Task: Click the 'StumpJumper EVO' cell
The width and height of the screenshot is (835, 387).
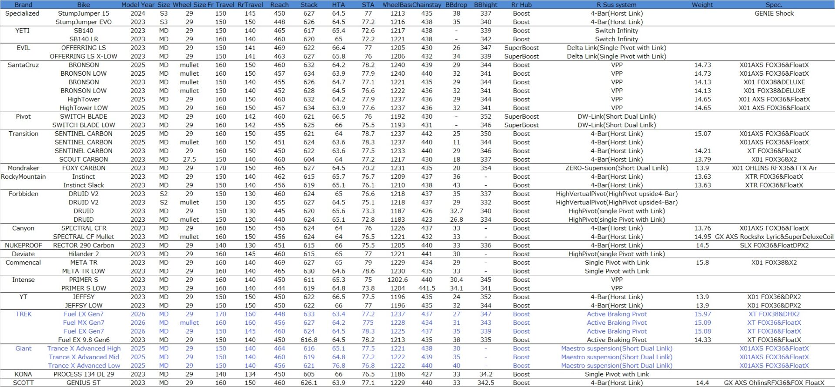Action: tap(83, 22)
